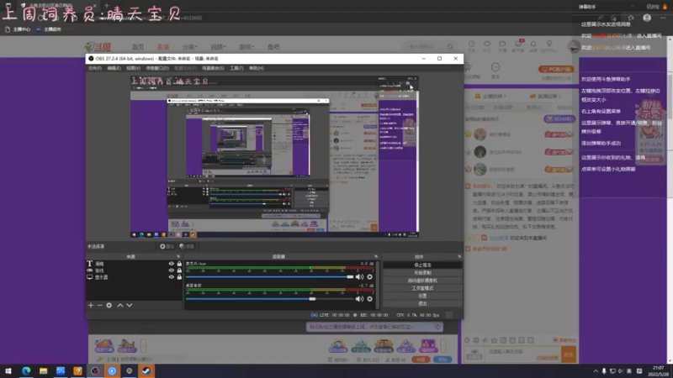673x378 pixels.
Task: Open the 文件(F) menu in OBS
Action: [x=95, y=68]
